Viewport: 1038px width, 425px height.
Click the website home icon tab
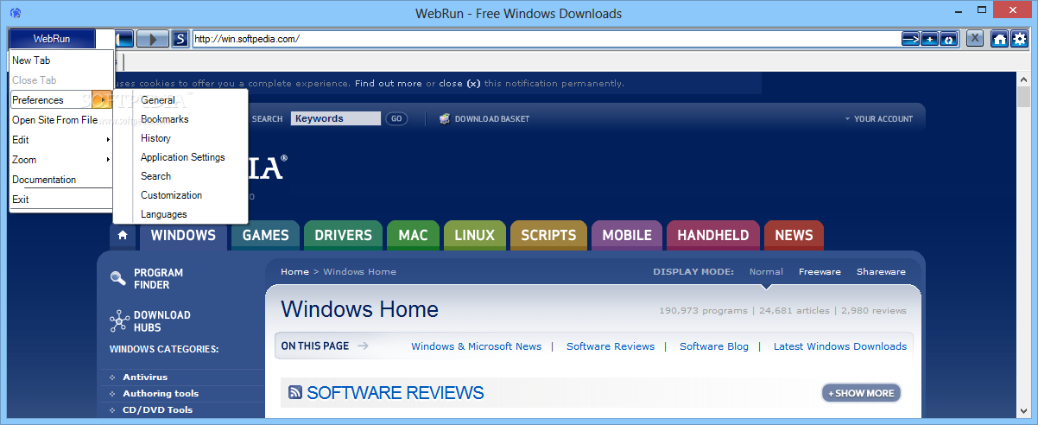pos(123,235)
